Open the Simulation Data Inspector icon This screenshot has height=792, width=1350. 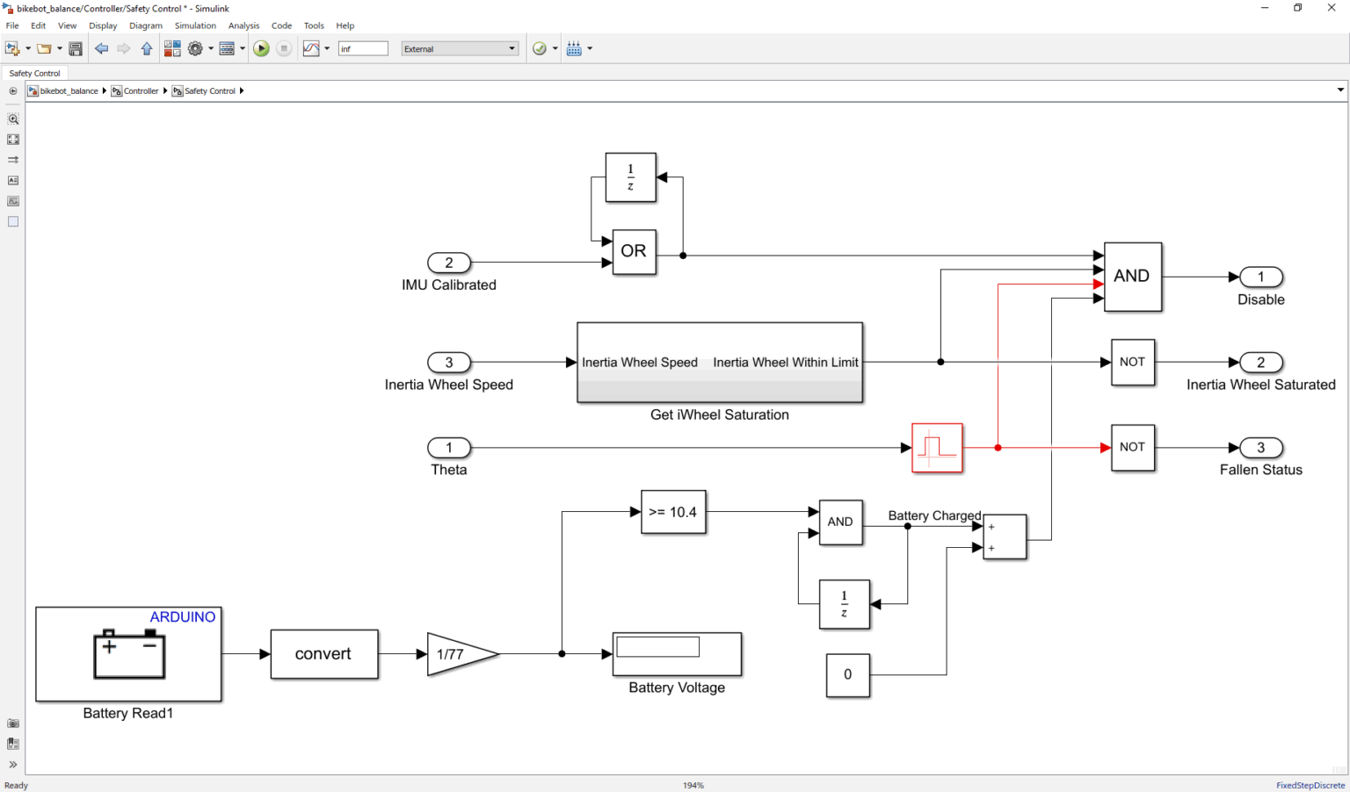coord(311,49)
